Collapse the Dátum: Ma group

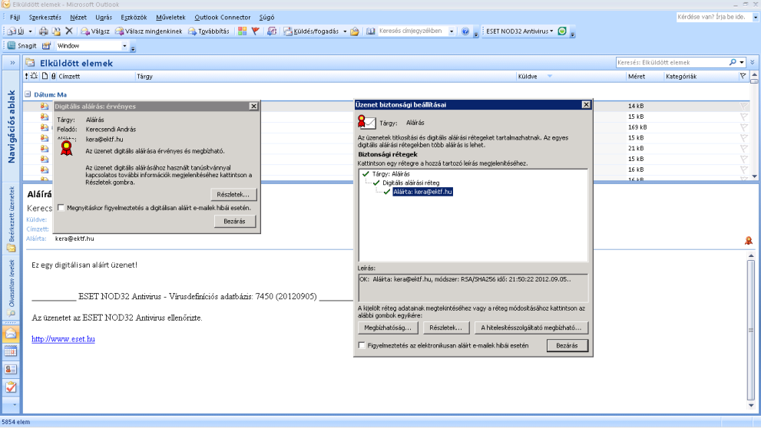tap(28, 94)
